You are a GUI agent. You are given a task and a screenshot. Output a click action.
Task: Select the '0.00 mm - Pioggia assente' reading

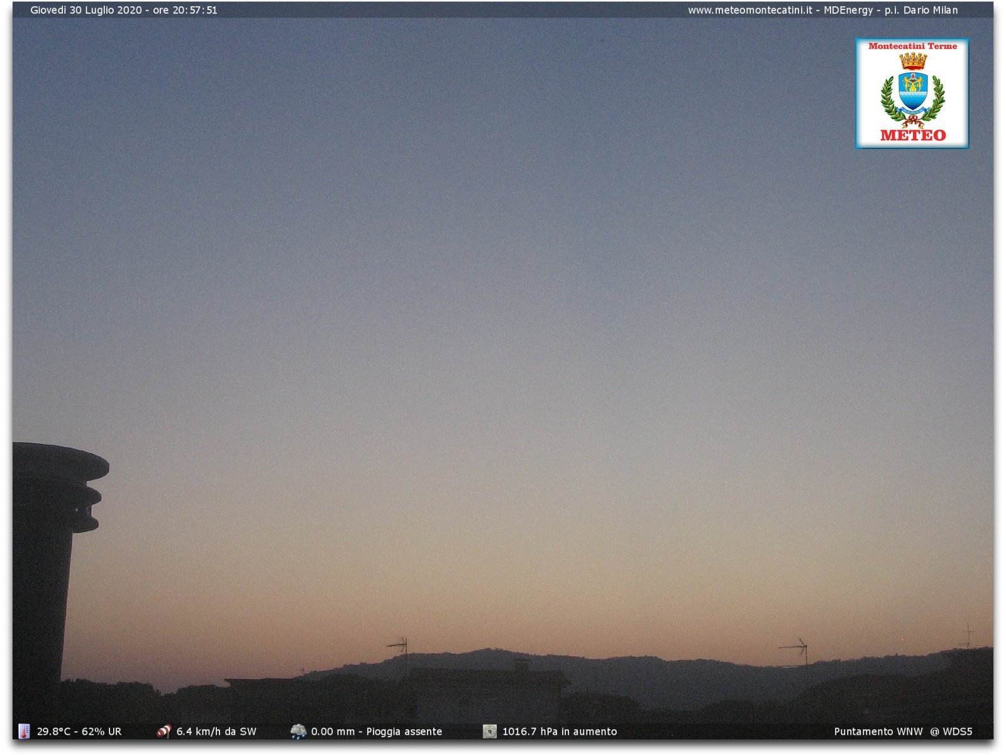[x=377, y=731]
